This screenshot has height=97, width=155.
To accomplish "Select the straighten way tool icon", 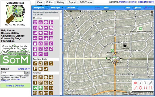I will point(135,88).
